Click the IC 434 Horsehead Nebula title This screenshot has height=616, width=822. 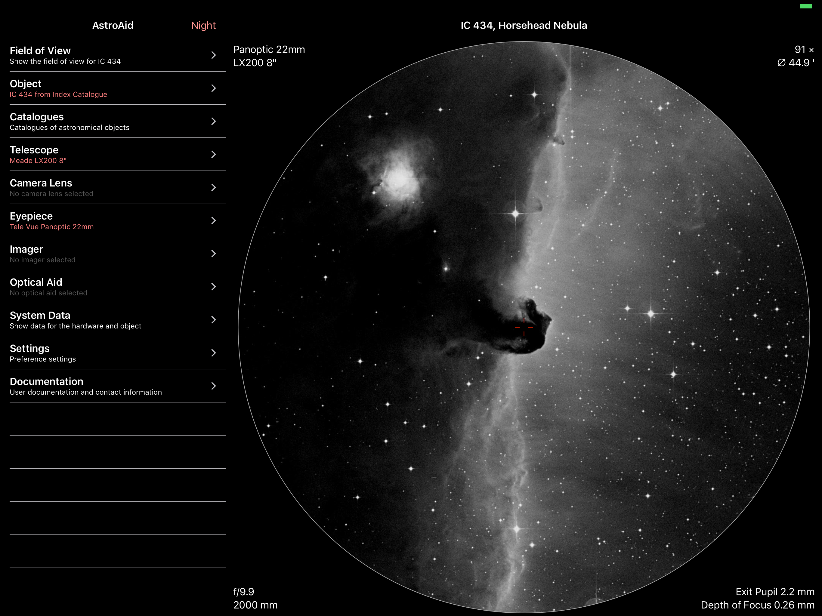point(524,25)
